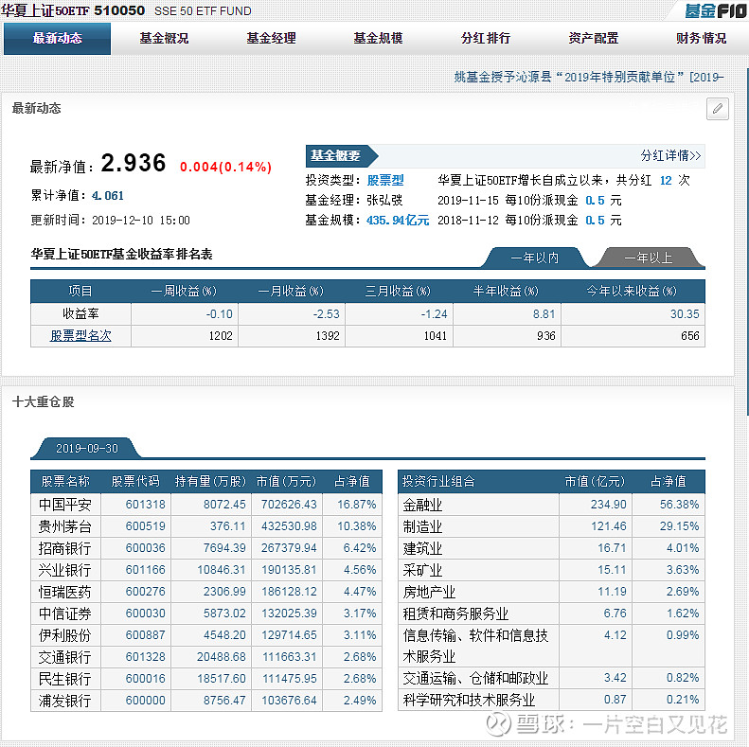Screen dimensions: 749x747
Task: Click the 投资行业组合 column header
Action: [x=438, y=481]
